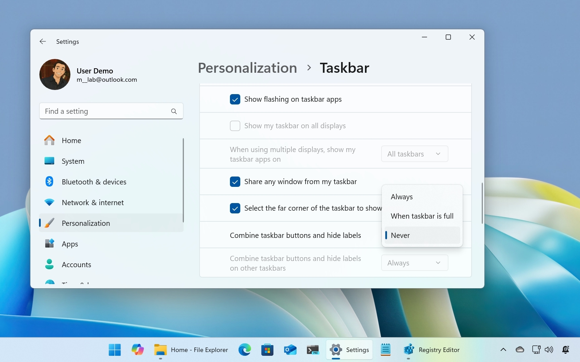Enable Show my taskbar on all displays

pyautogui.click(x=235, y=126)
